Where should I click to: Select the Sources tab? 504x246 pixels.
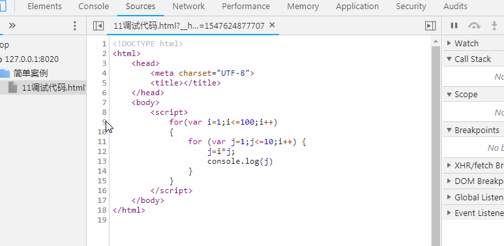point(140,7)
